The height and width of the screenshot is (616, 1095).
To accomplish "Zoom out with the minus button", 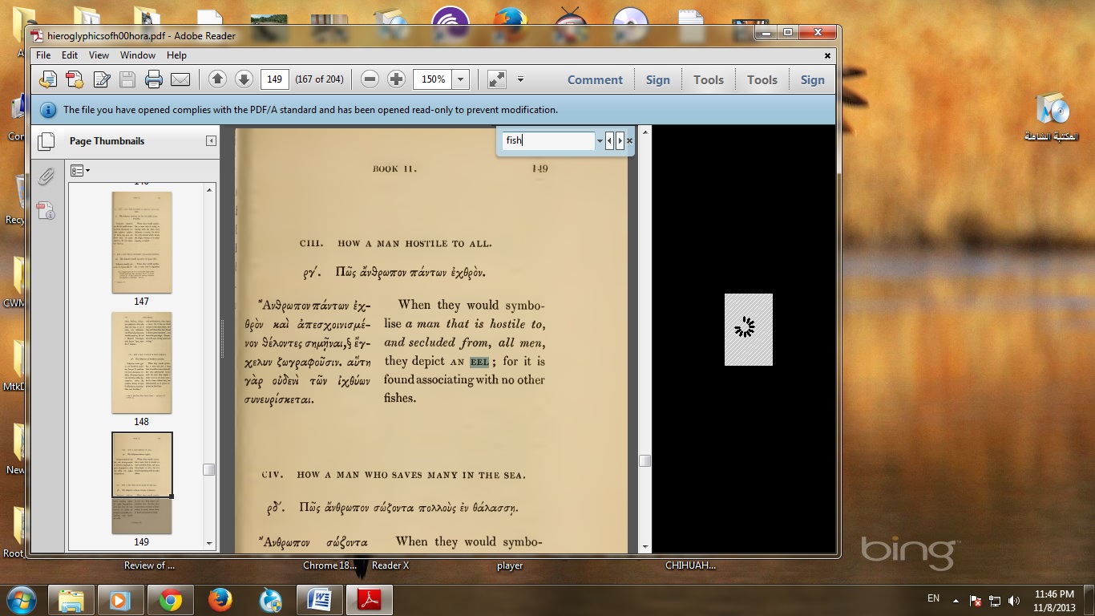I will (x=370, y=79).
